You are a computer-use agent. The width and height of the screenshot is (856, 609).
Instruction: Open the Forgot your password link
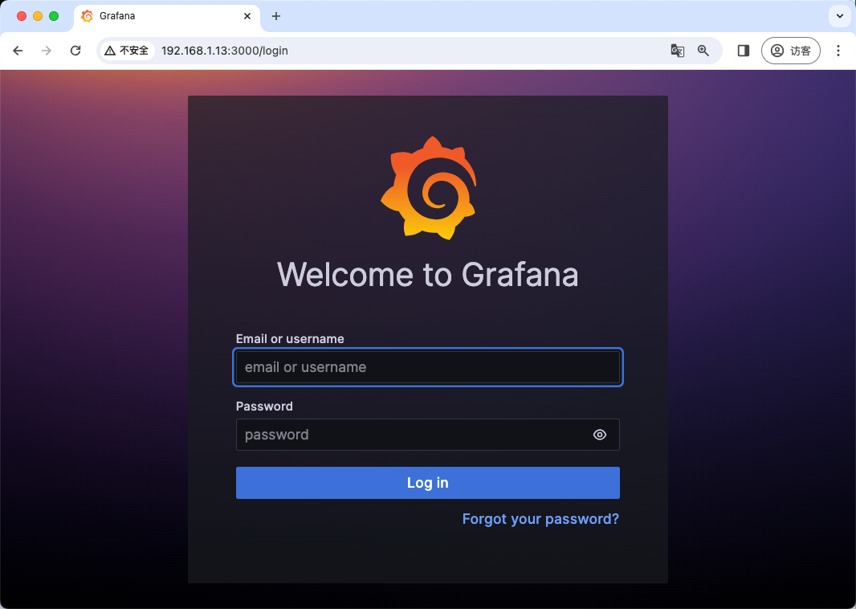(x=540, y=519)
